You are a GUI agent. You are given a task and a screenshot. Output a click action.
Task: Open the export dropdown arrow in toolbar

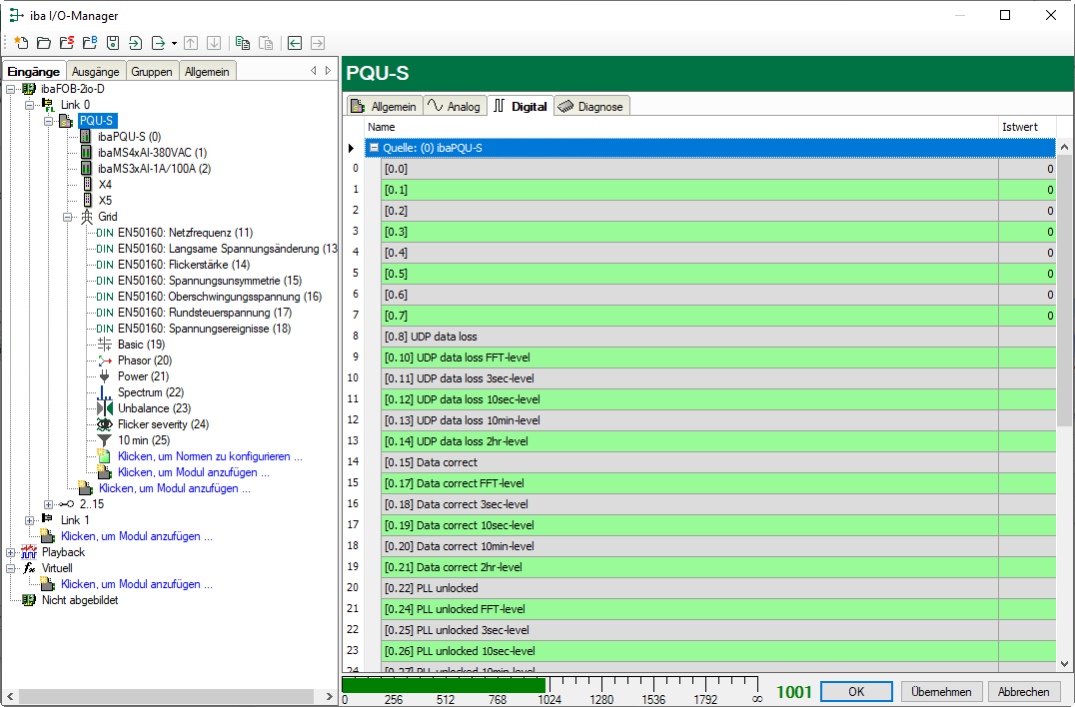pos(174,44)
